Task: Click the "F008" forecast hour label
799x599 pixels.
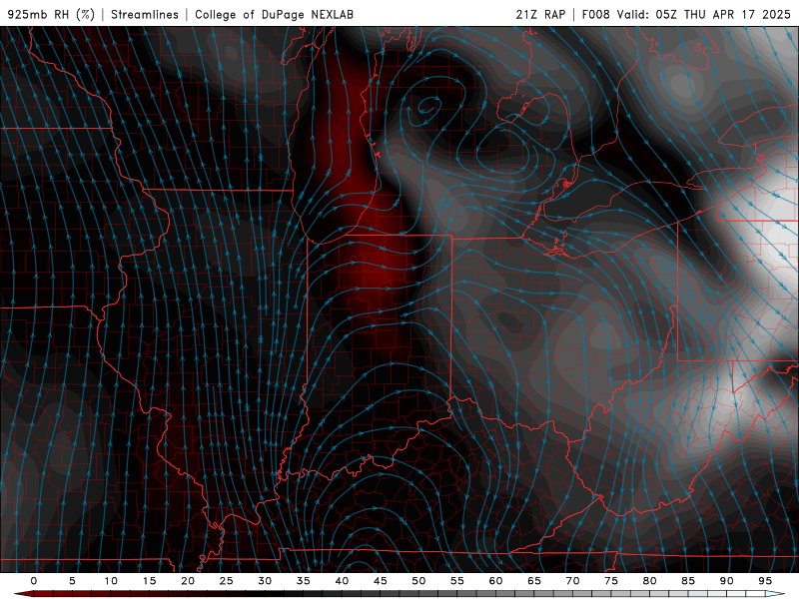Action: click(596, 14)
